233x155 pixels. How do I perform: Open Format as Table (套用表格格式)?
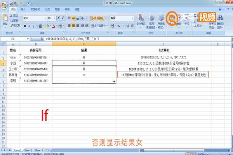click(151, 21)
